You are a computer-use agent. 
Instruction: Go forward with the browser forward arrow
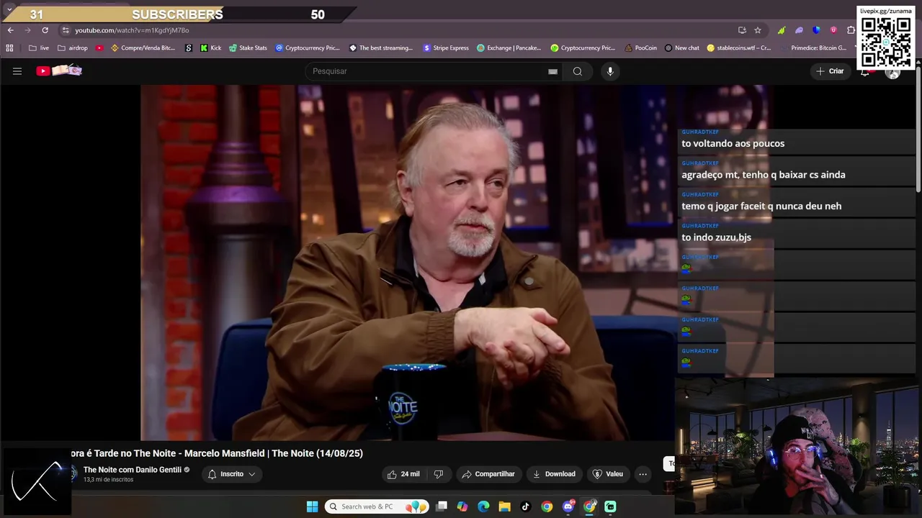[x=27, y=30]
